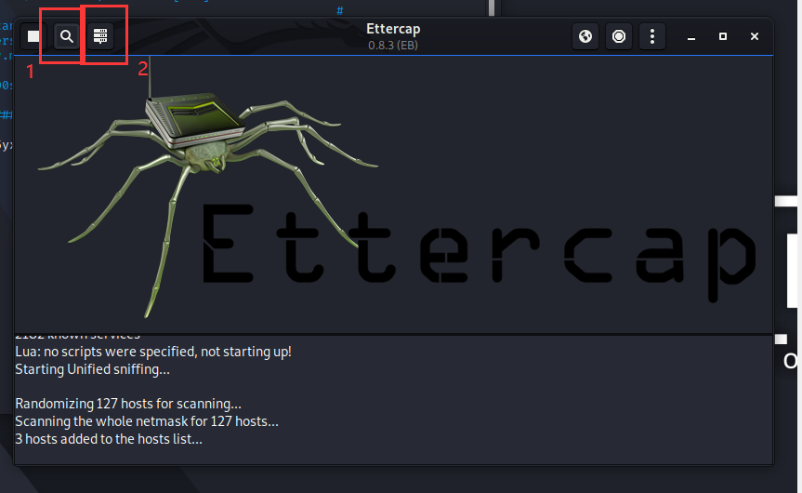Click 'Lua: no scripts were specified' log line
Screen dimensions: 802x493
[153, 352]
